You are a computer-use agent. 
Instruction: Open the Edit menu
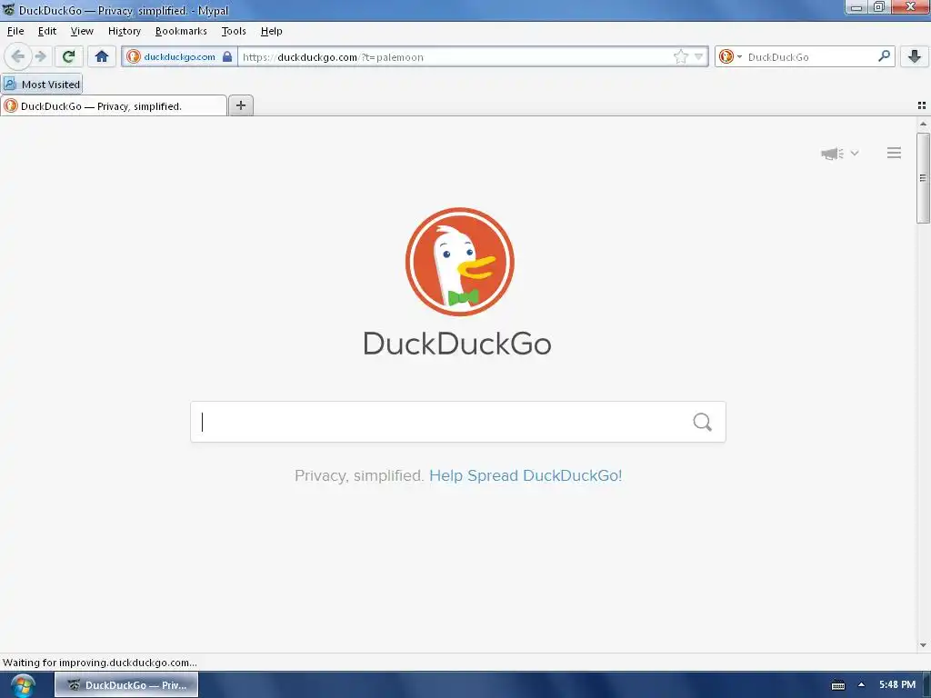click(47, 31)
